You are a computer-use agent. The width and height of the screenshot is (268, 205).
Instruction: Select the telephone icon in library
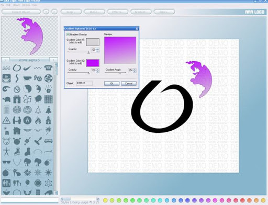tap(48, 68)
